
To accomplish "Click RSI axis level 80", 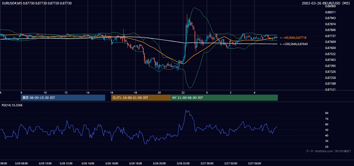I will click(327, 113).
